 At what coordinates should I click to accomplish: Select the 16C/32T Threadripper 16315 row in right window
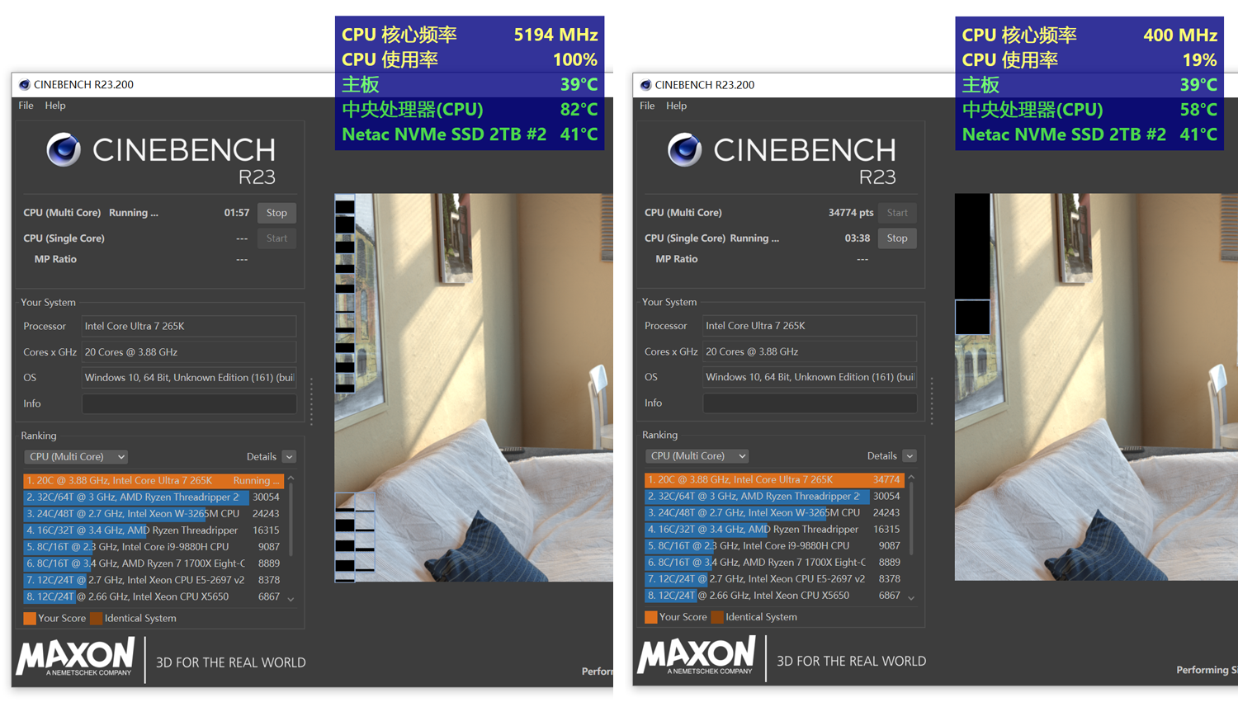pos(774,530)
